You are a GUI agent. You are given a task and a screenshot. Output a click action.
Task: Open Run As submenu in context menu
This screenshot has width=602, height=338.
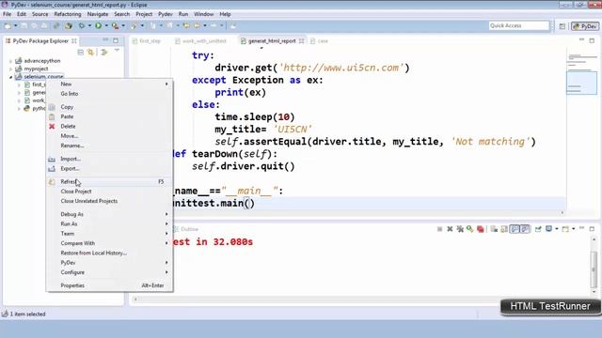pos(109,223)
